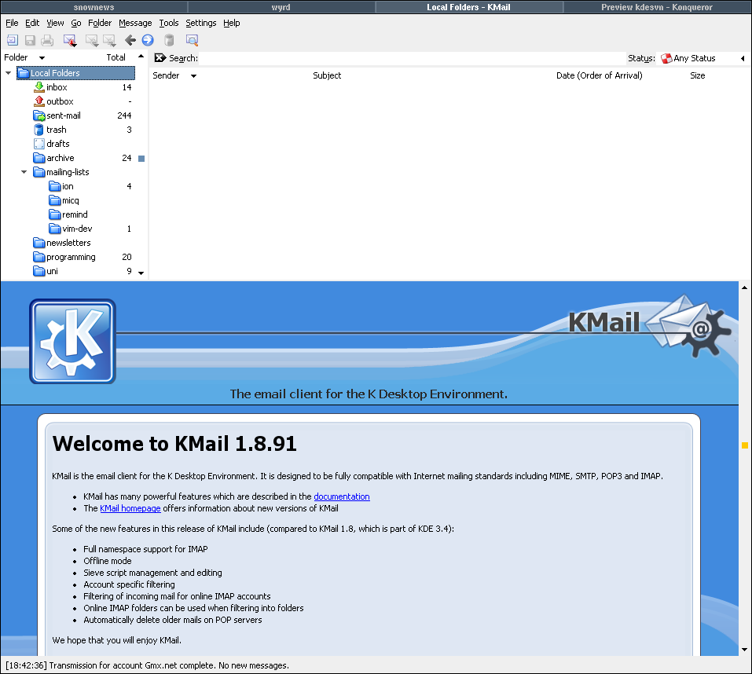The width and height of the screenshot is (752, 674).
Task: Sort by Date (Order of Arrival) column
Action: (599, 75)
